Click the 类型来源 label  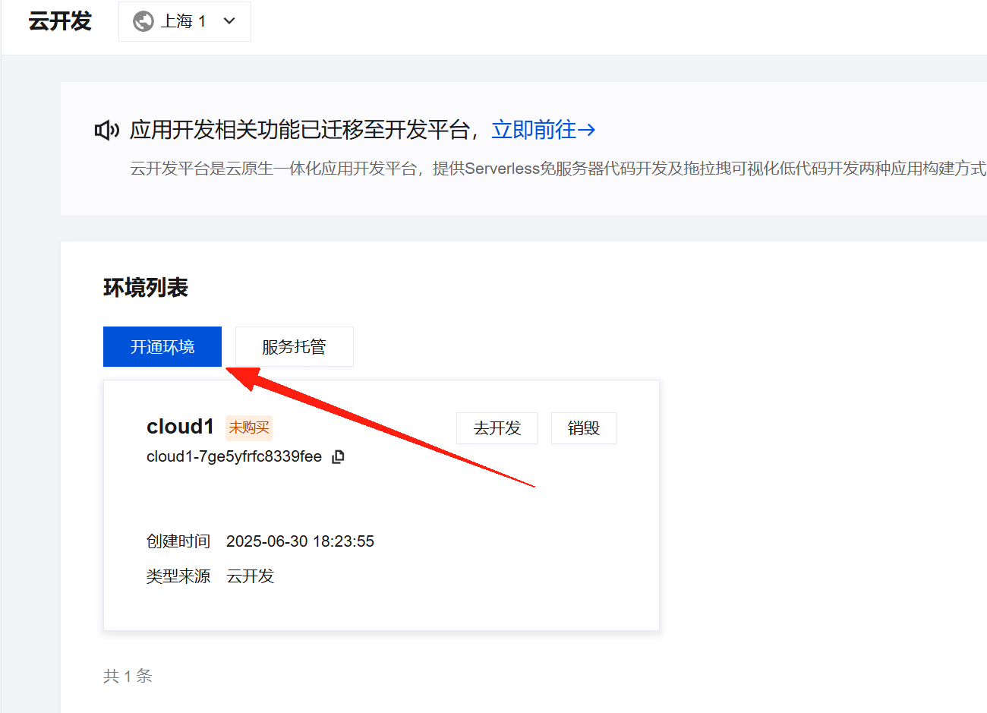[x=178, y=576]
